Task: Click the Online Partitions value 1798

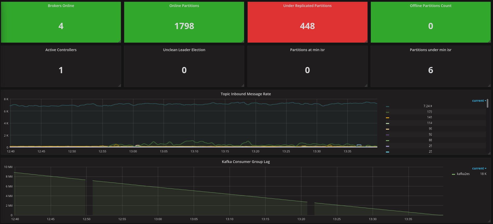Action: [184, 26]
